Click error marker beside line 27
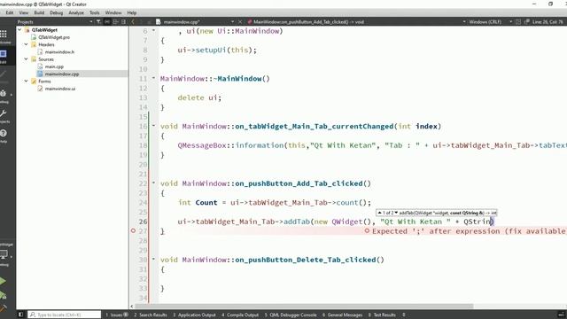The height and width of the screenshot is (319, 567). 133,230
